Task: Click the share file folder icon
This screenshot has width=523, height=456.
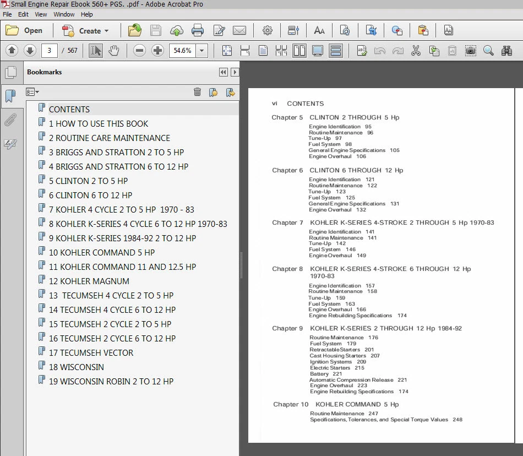Action: tap(134, 31)
